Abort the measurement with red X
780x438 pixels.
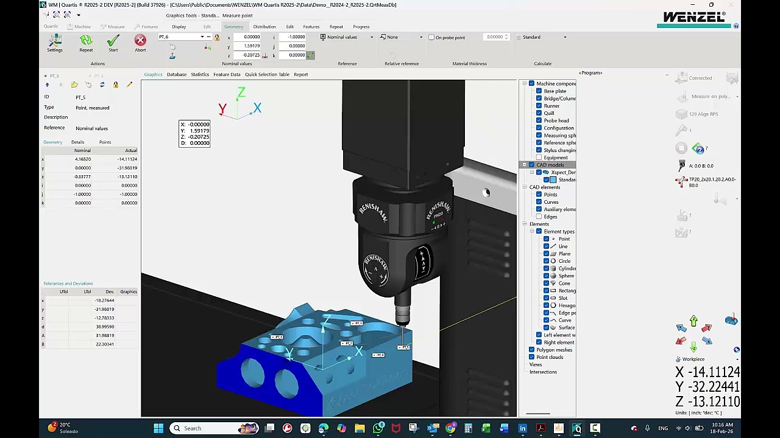(x=140, y=41)
